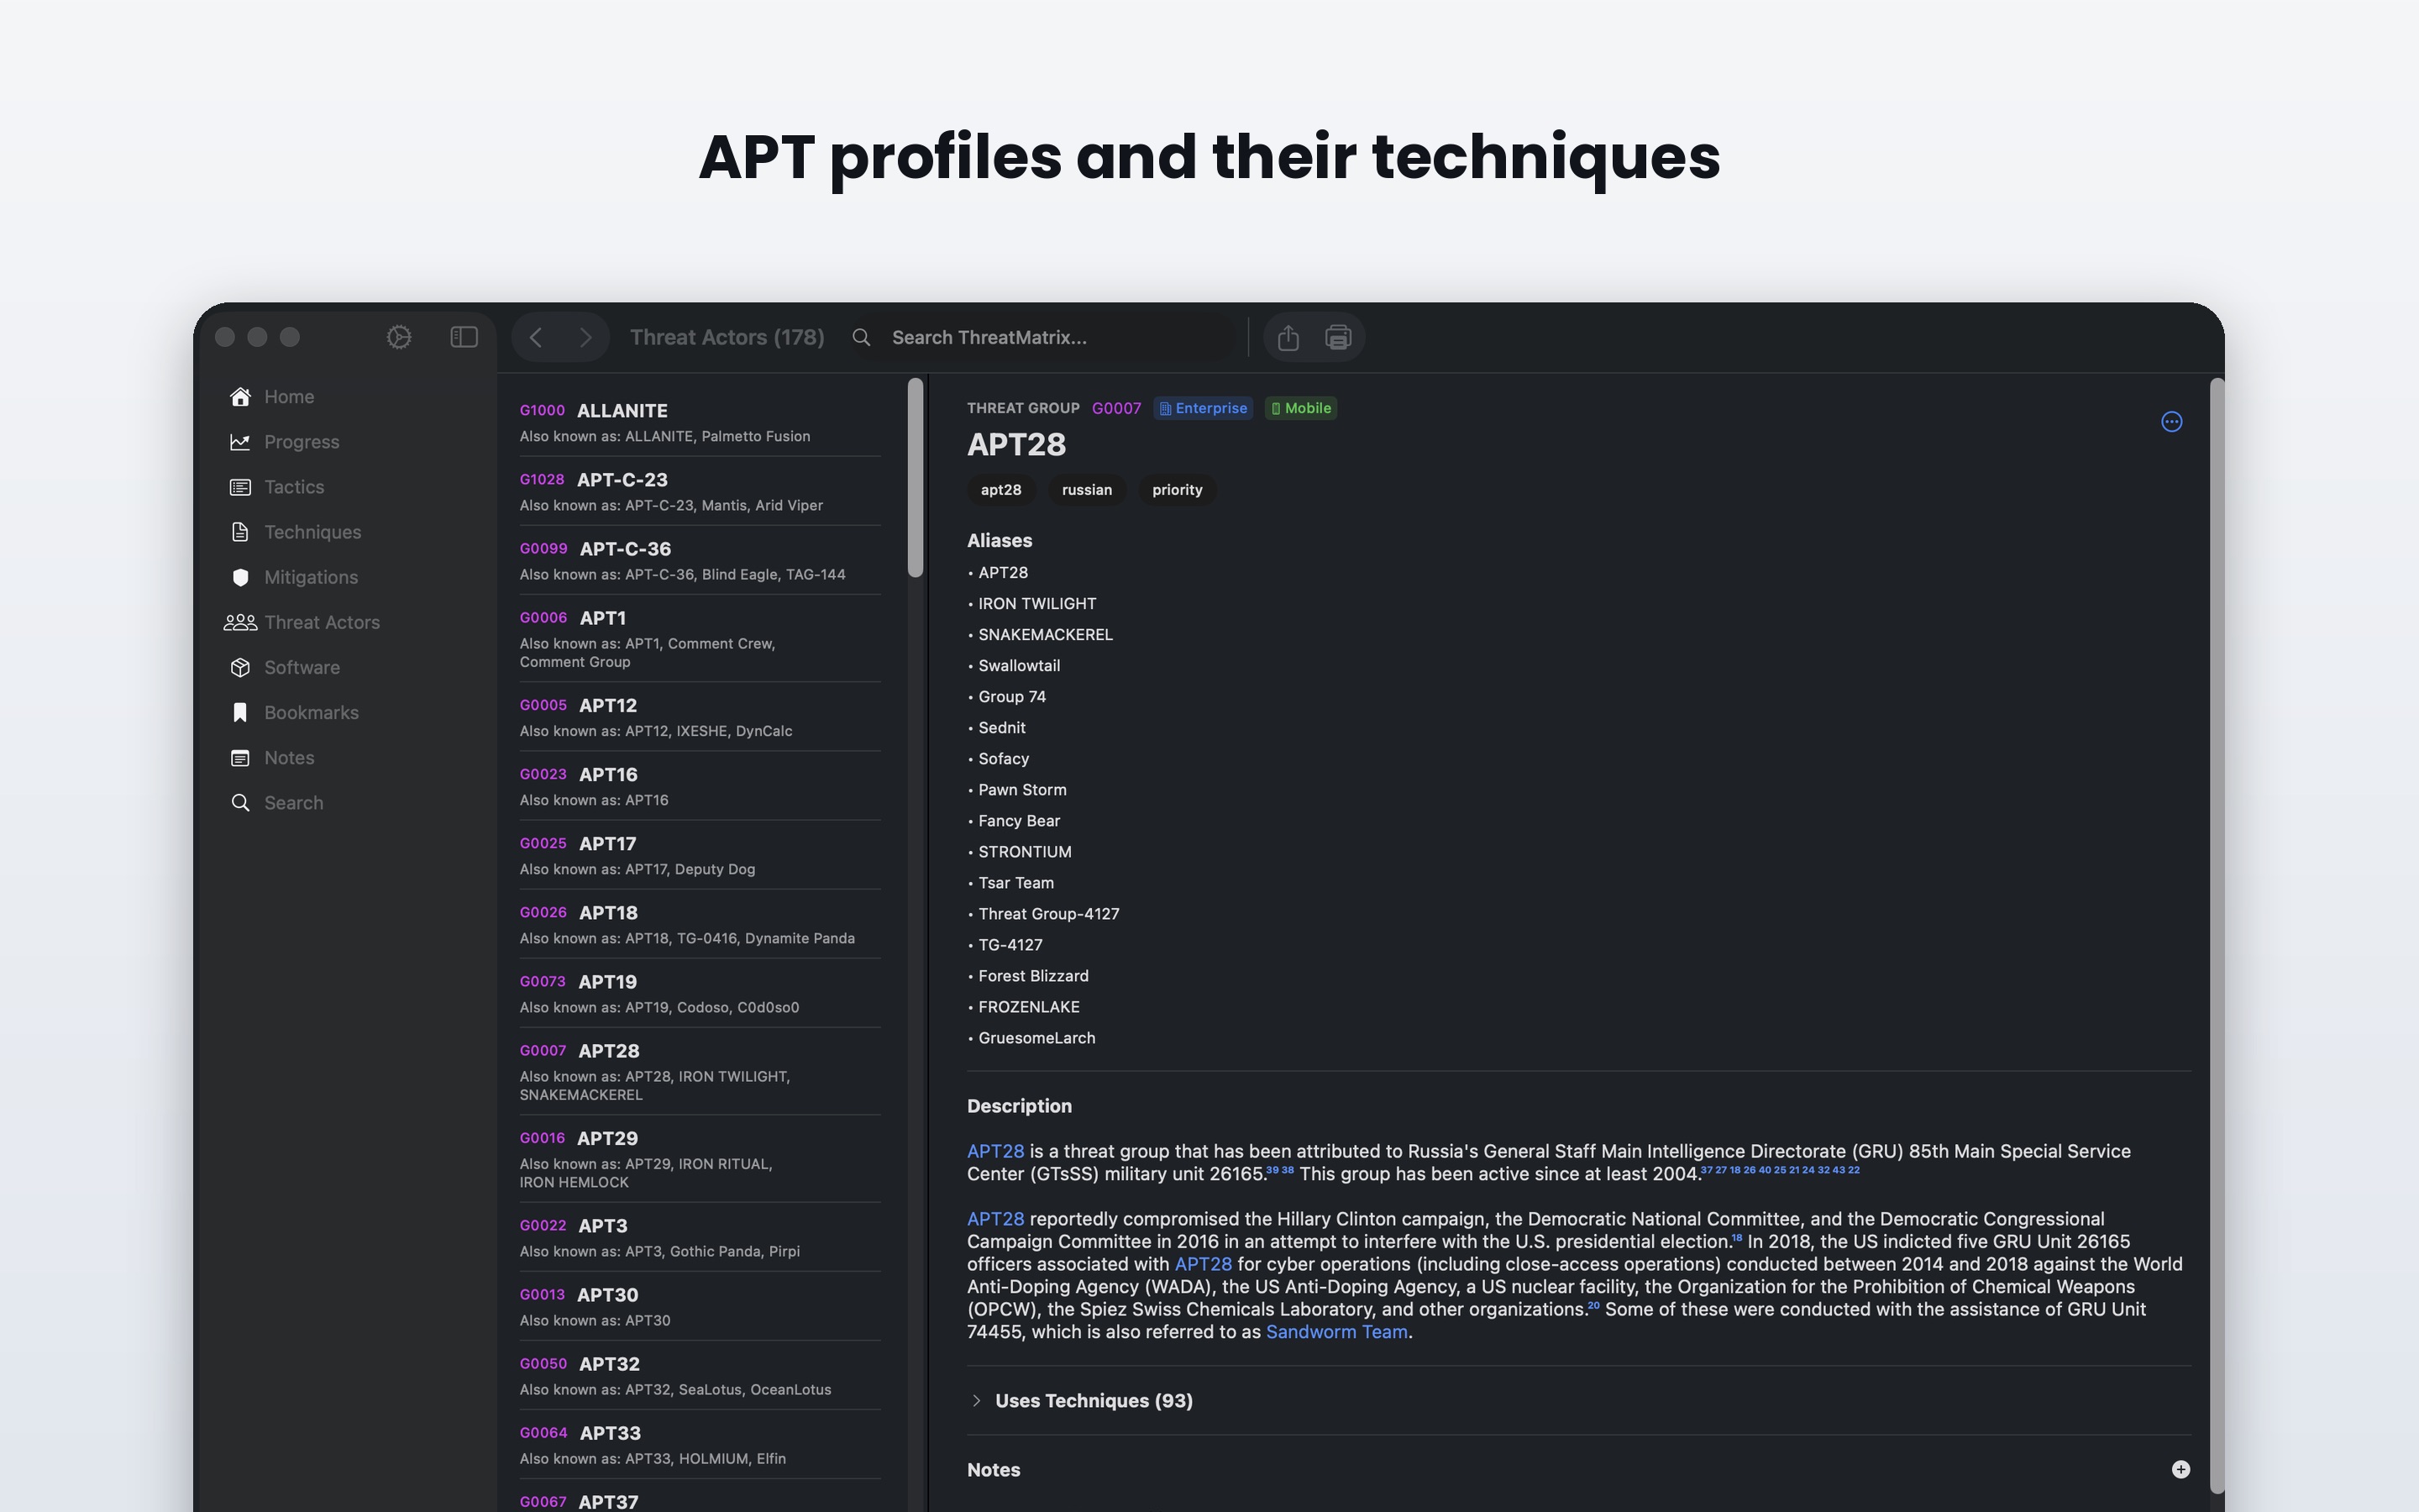Click the priority tag
The height and width of the screenshot is (1512, 2419).
[x=1177, y=490]
